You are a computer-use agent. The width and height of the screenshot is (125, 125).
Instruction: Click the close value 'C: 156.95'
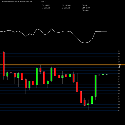coord(46,8)
